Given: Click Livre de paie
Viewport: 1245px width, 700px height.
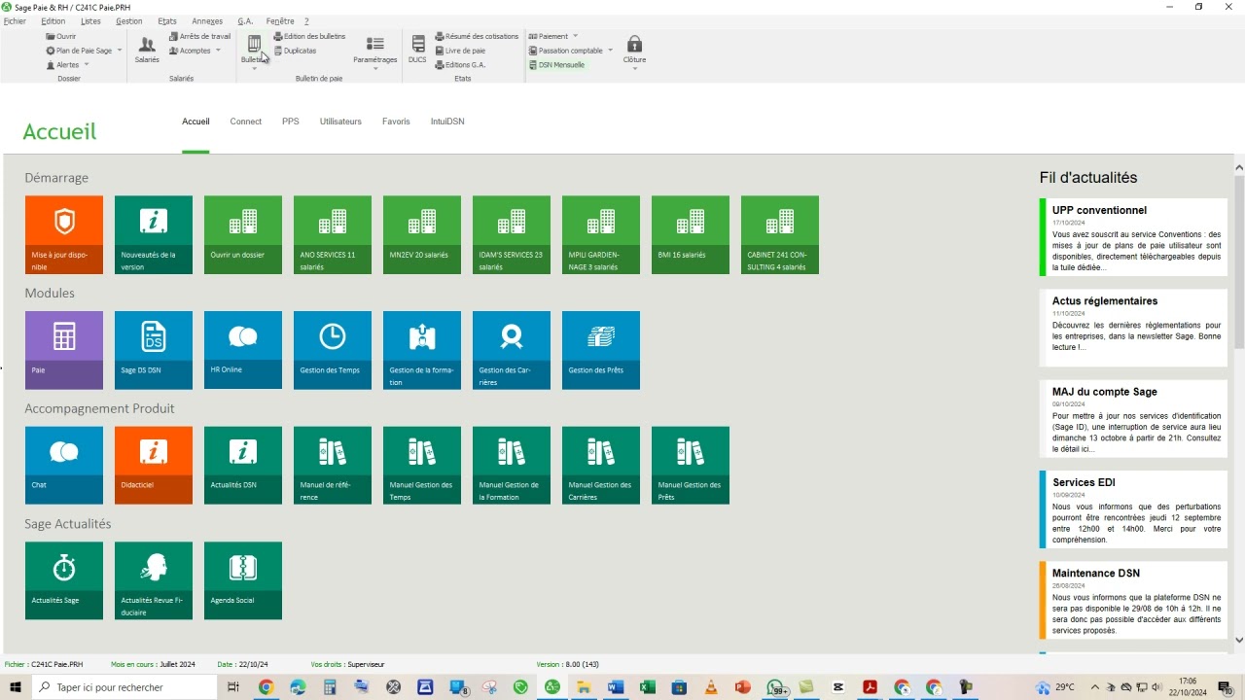Looking at the screenshot, I should (x=460, y=51).
